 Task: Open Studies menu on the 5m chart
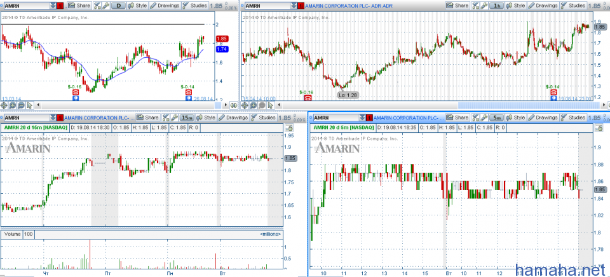tap(573, 118)
